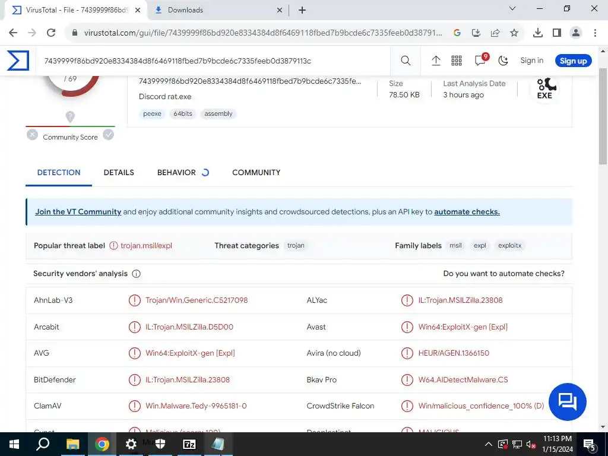Click Do you want to automate checks
The width and height of the screenshot is (608, 456).
point(503,274)
